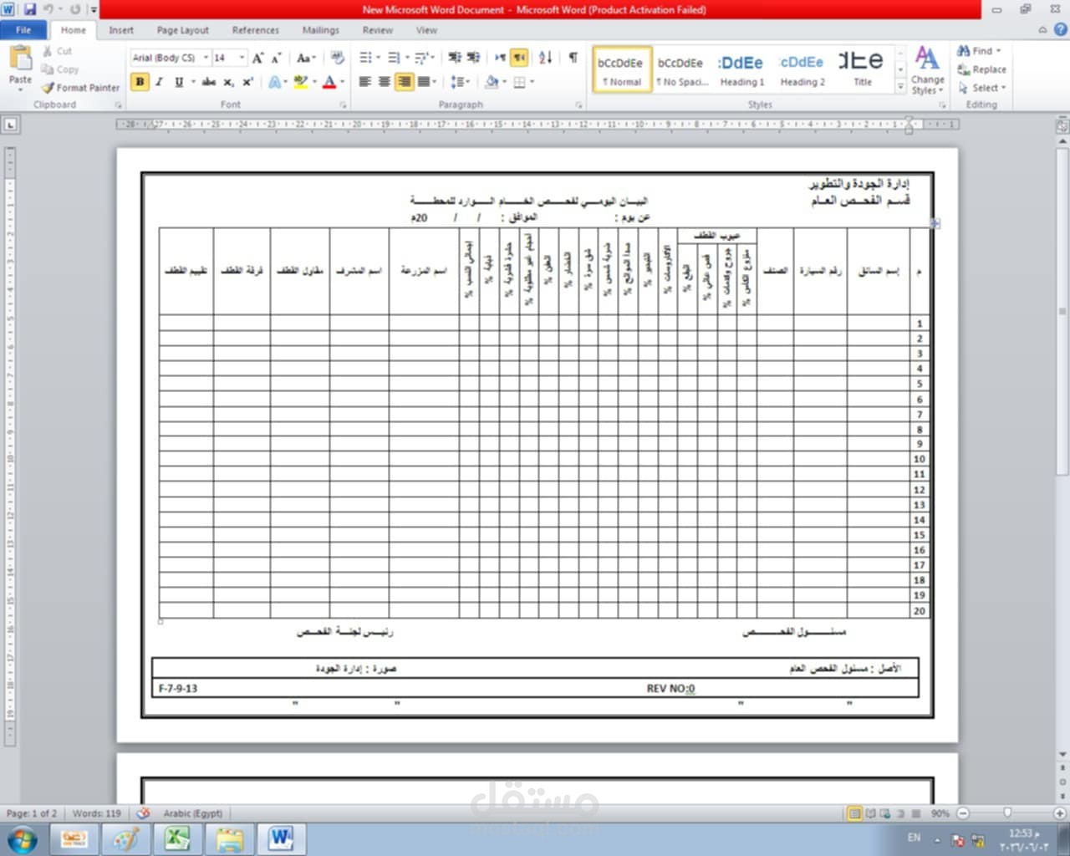Toggle Show/Hide paragraph marks

pyautogui.click(x=573, y=58)
